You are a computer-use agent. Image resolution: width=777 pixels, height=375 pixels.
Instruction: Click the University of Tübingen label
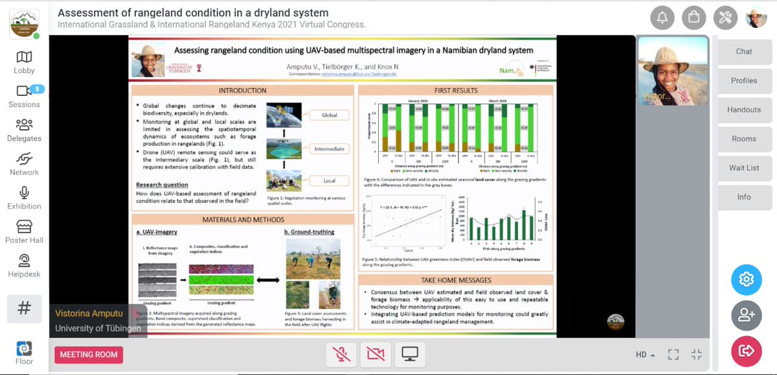98,328
